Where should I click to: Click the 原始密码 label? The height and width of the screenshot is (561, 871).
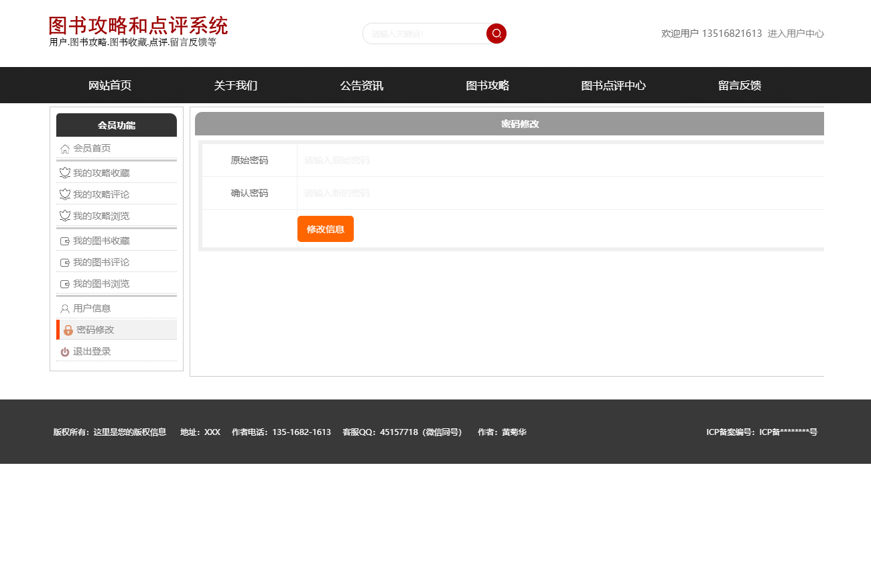(x=249, y=160)
